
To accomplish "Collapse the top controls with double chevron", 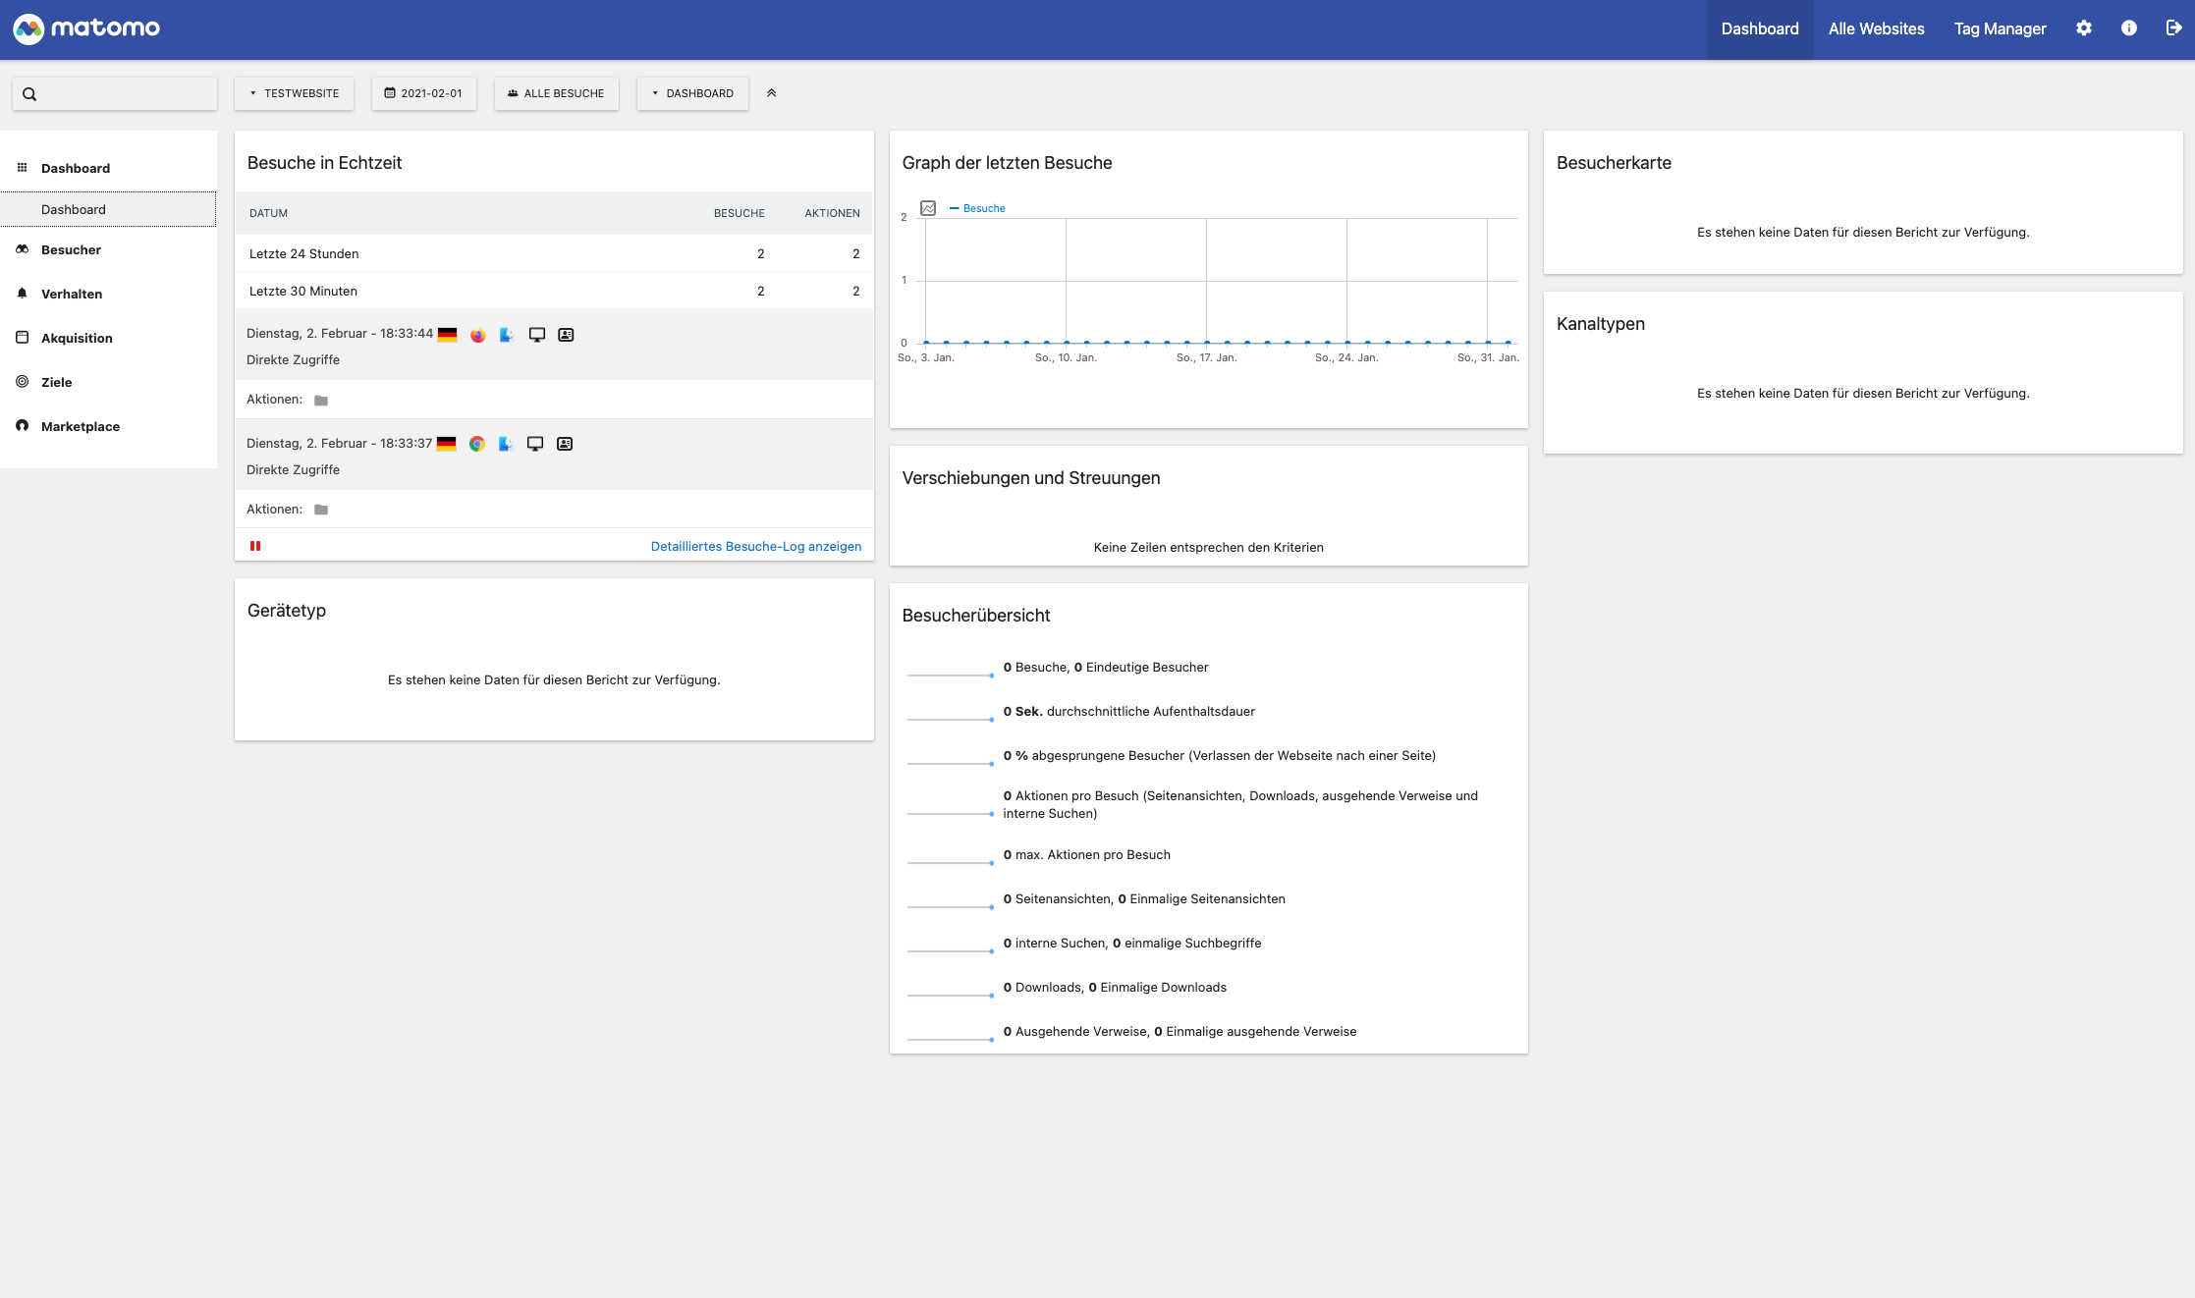I will [772, 93].
